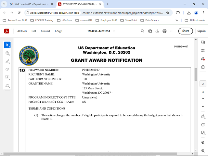Zoom out of the document
Screen dimensions: 208x156
(203, 151)
